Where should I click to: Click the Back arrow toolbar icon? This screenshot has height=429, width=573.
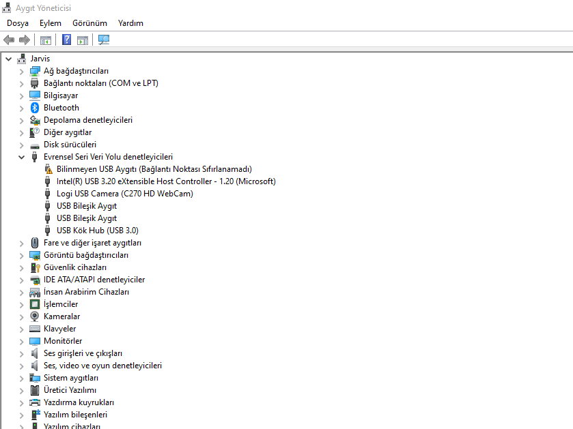9,40
